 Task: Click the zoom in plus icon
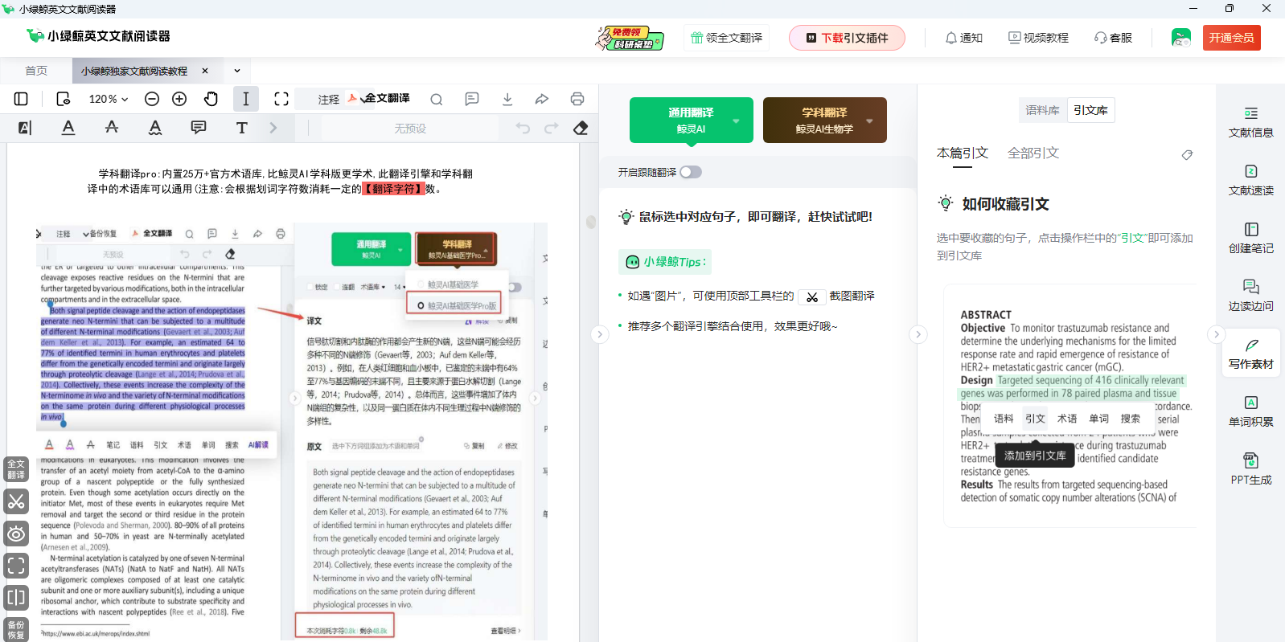pyautogui.click(x=179, y=99)
